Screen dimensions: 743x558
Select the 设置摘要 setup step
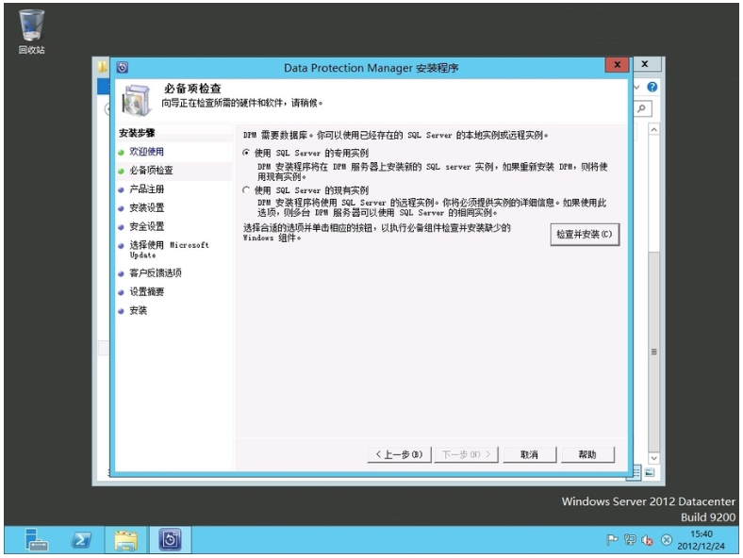click(146, 292)
